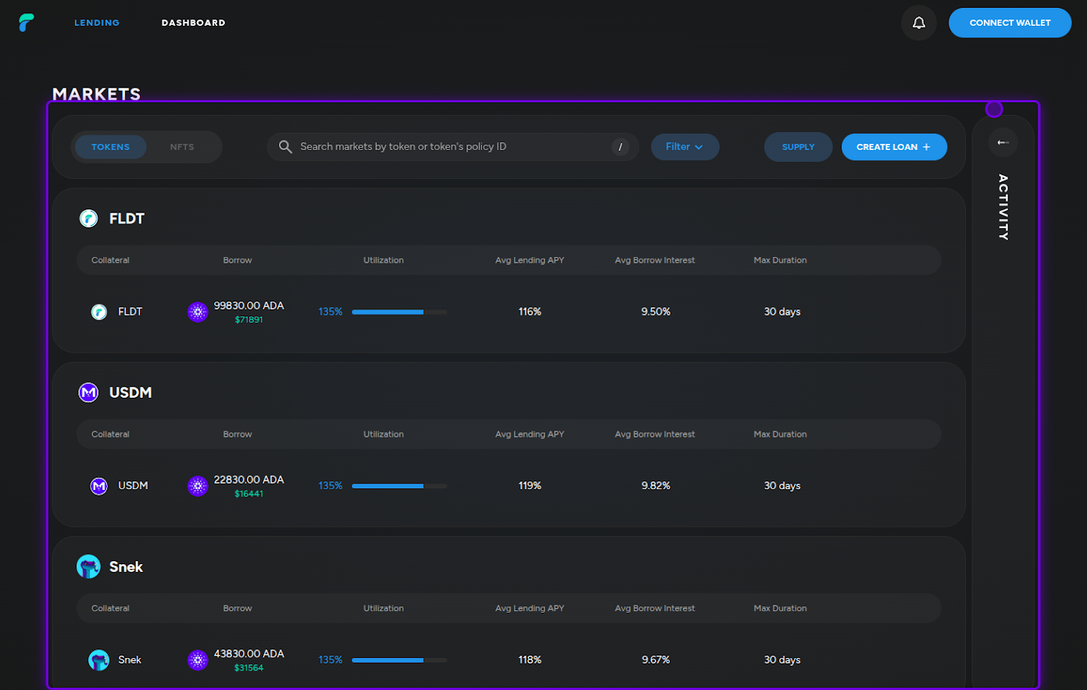1087x690 pixels.
Task: Click the USDM collateral name in its row
Action: [x=133, y=486]
